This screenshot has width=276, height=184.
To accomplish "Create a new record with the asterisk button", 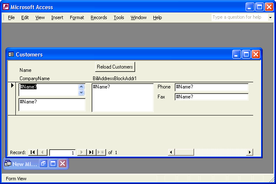I will [x=101, y=152].
